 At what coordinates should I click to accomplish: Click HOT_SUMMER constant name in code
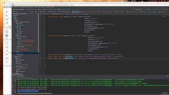pyautogui.click(x=73, y=17)
